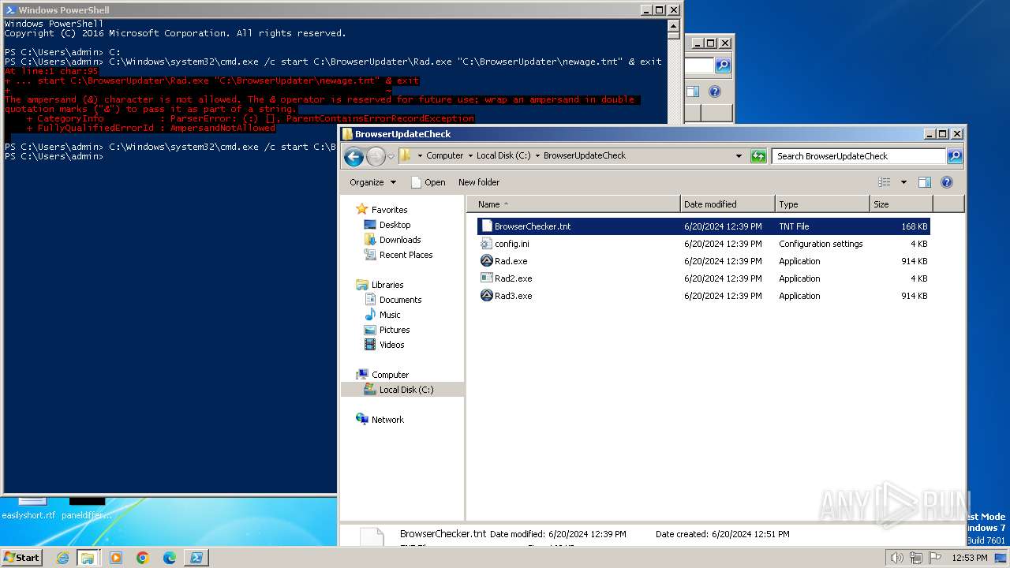This screenshot has height=568, width=1010.
Task: Sort files by Size column
Action: [x=900, y=204]
